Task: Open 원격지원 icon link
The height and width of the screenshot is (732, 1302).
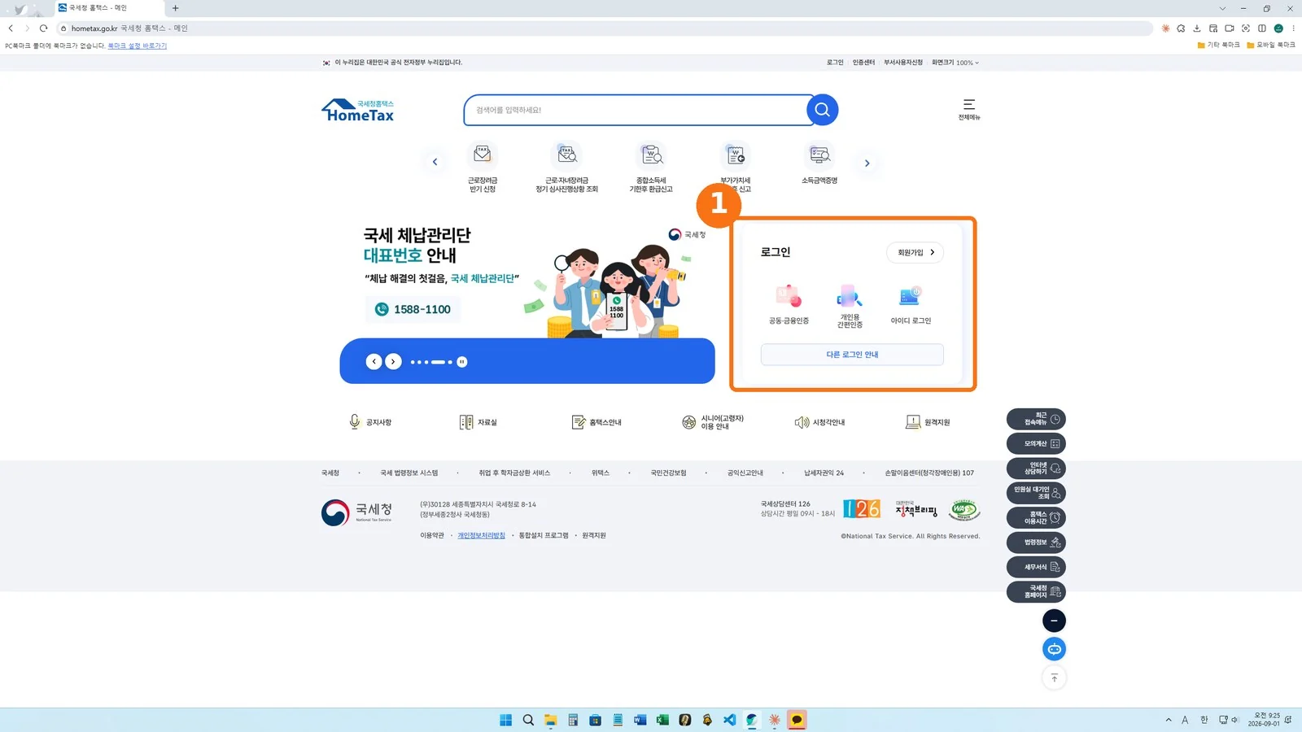Action: [928, 422]
